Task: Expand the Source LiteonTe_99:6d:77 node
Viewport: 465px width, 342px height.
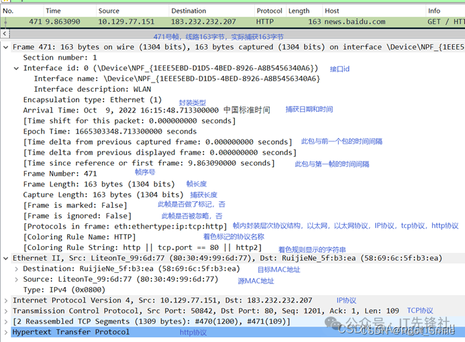Action: click(x=17, y=279)
